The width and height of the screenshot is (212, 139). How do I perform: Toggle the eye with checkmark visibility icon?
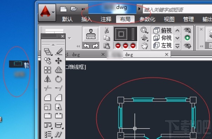pos(187,46)
